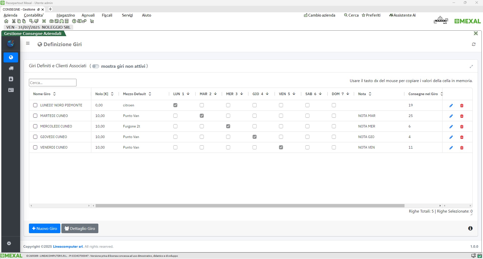This screenshot has width=483, height=259.
Task: Open the Contabilita' menu
Action: click(x=34, y=15)
